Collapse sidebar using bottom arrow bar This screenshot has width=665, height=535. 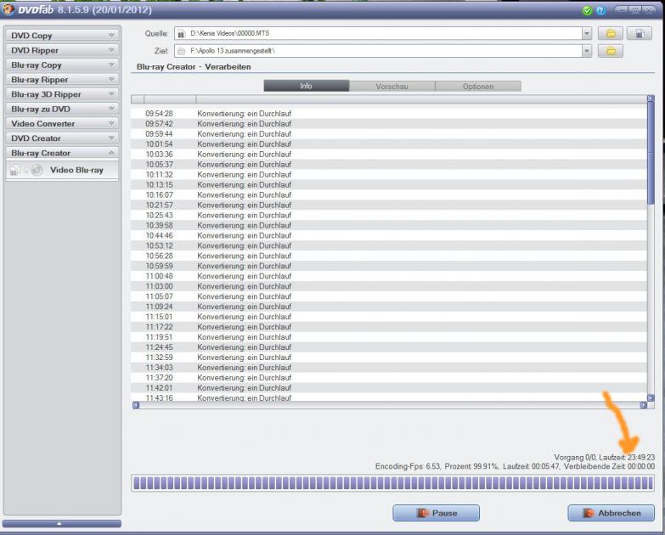point(61,524)
